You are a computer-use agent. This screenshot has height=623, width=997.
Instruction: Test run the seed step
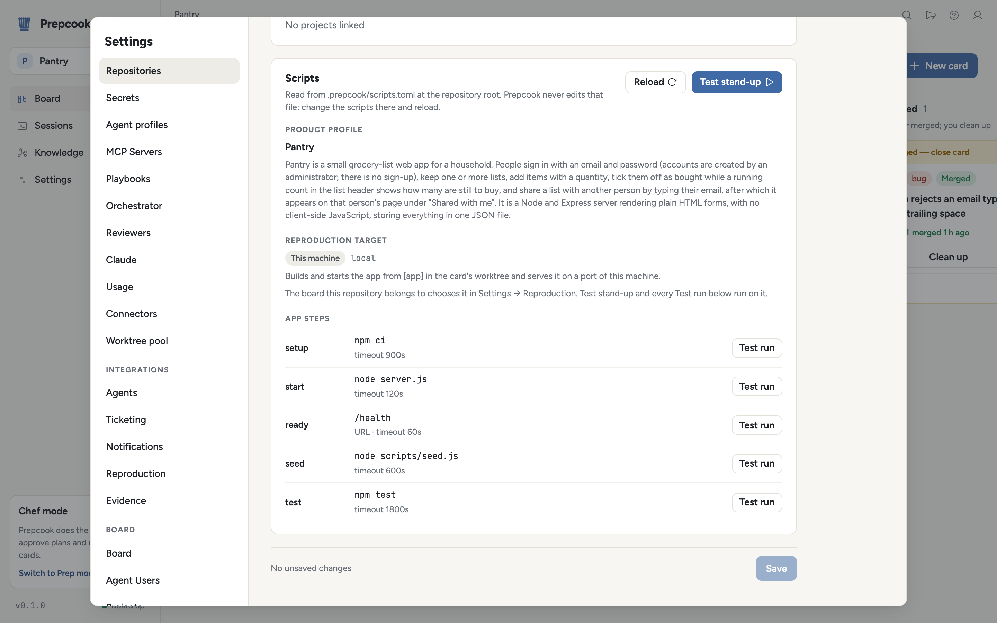(x=756, y=463)
